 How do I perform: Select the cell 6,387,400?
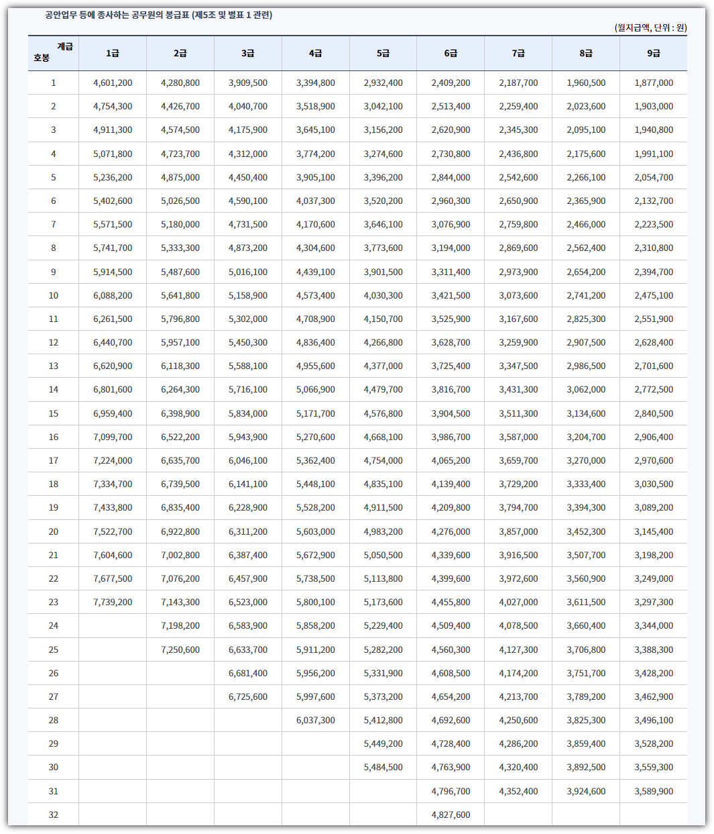coord(248,556)
